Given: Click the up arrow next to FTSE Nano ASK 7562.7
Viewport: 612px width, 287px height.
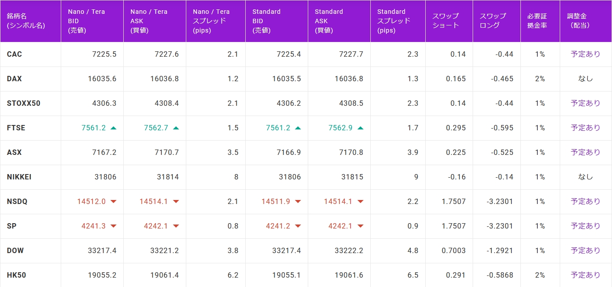Looking at the screenshot, I should pos(176,128).
